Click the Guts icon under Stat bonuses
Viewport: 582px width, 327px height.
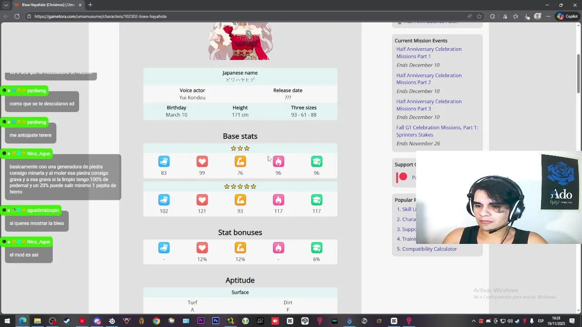click(x=278, y=248)
